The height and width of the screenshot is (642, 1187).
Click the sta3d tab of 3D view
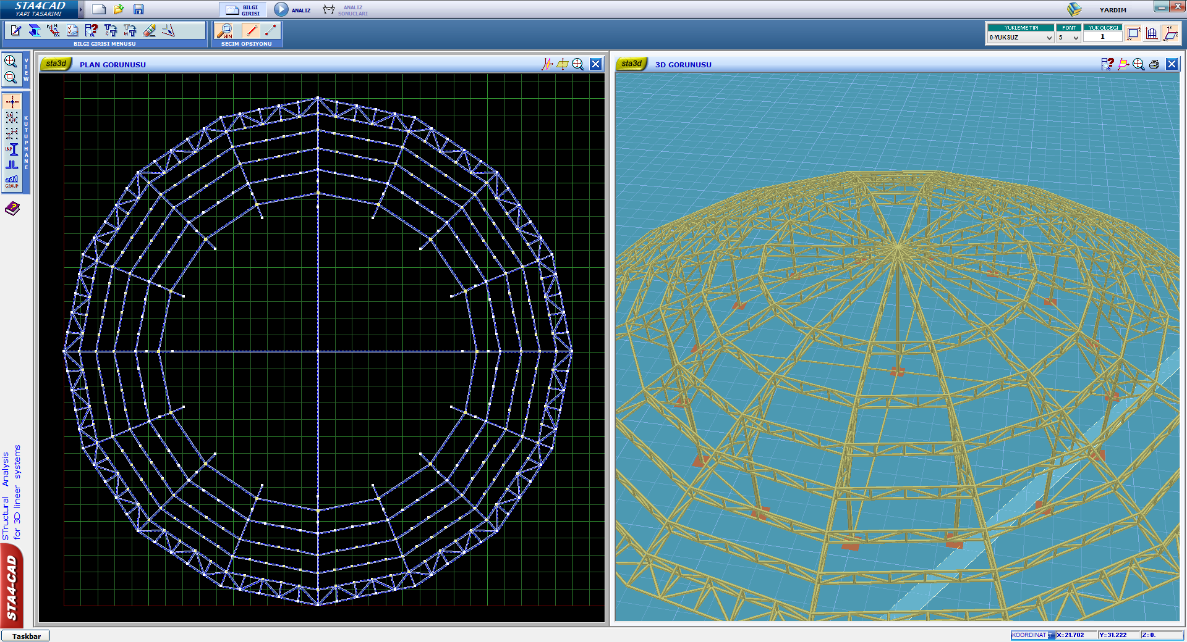point(631,64)
